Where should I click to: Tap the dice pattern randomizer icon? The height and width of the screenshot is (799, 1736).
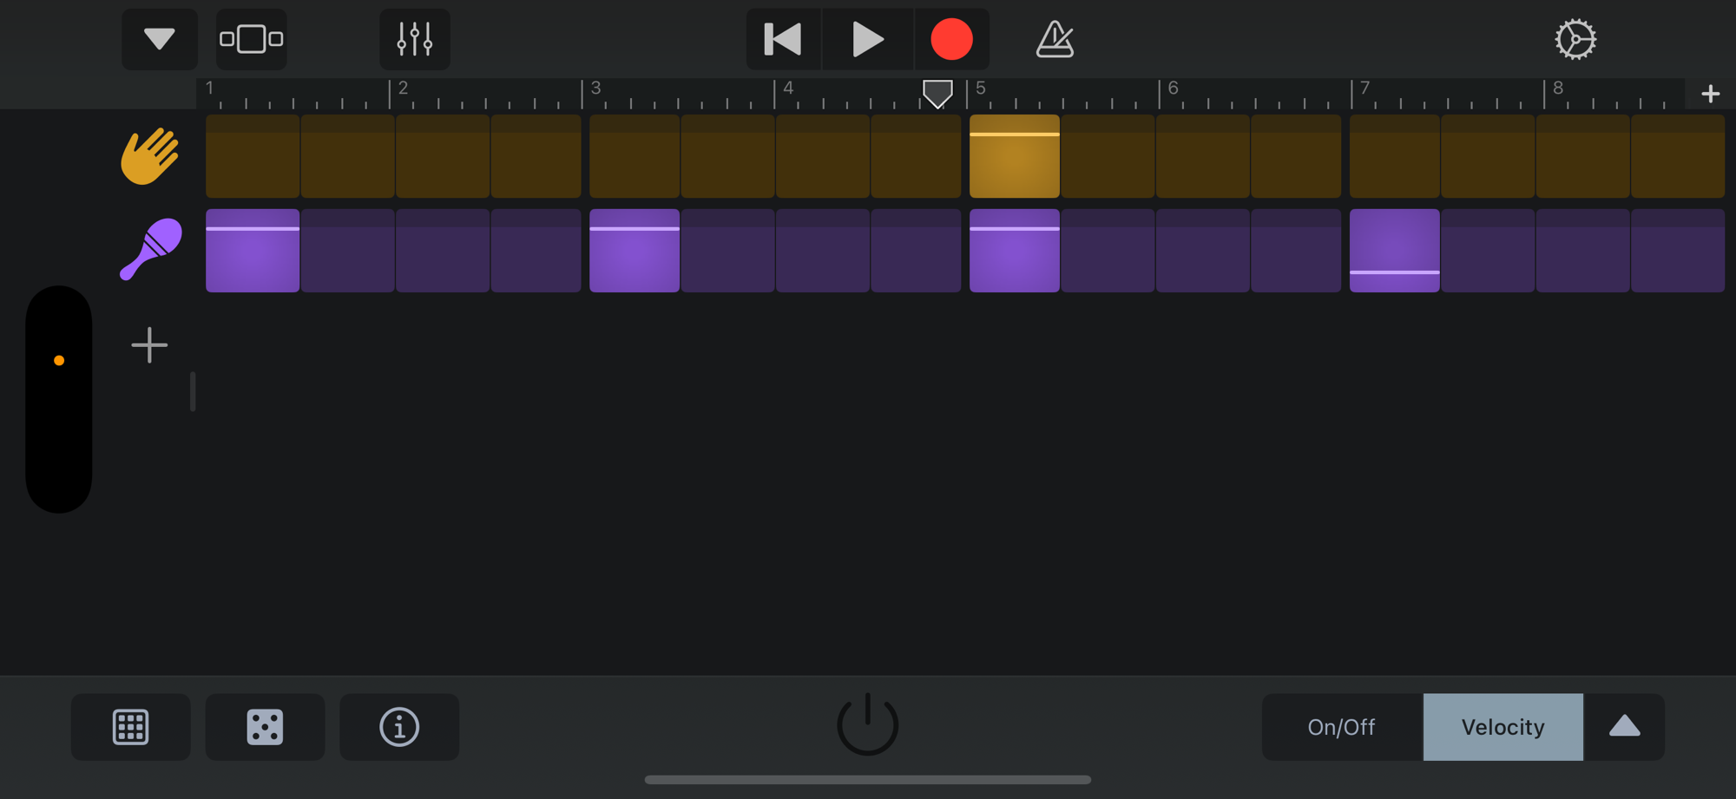tap(265, 727)
